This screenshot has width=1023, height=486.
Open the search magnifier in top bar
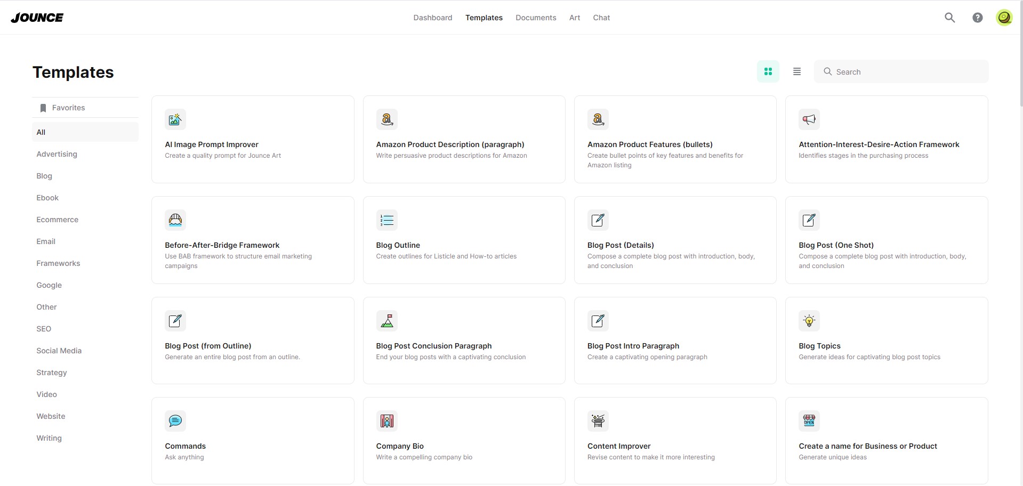(949, 18)
